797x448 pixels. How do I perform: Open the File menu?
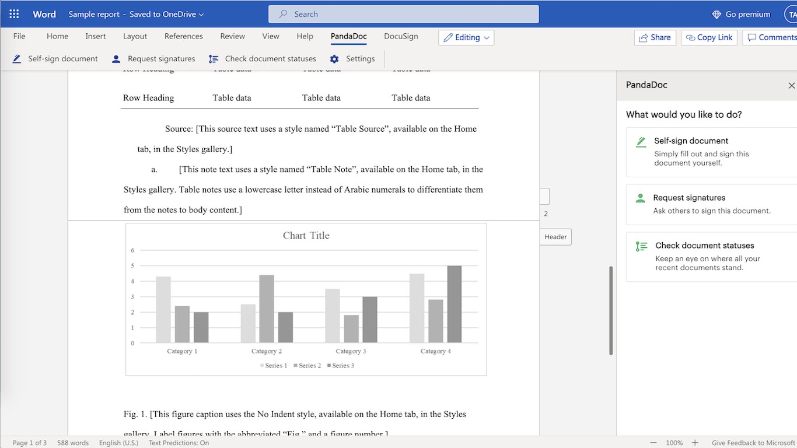pyautogui.click(x=19, y=36)
